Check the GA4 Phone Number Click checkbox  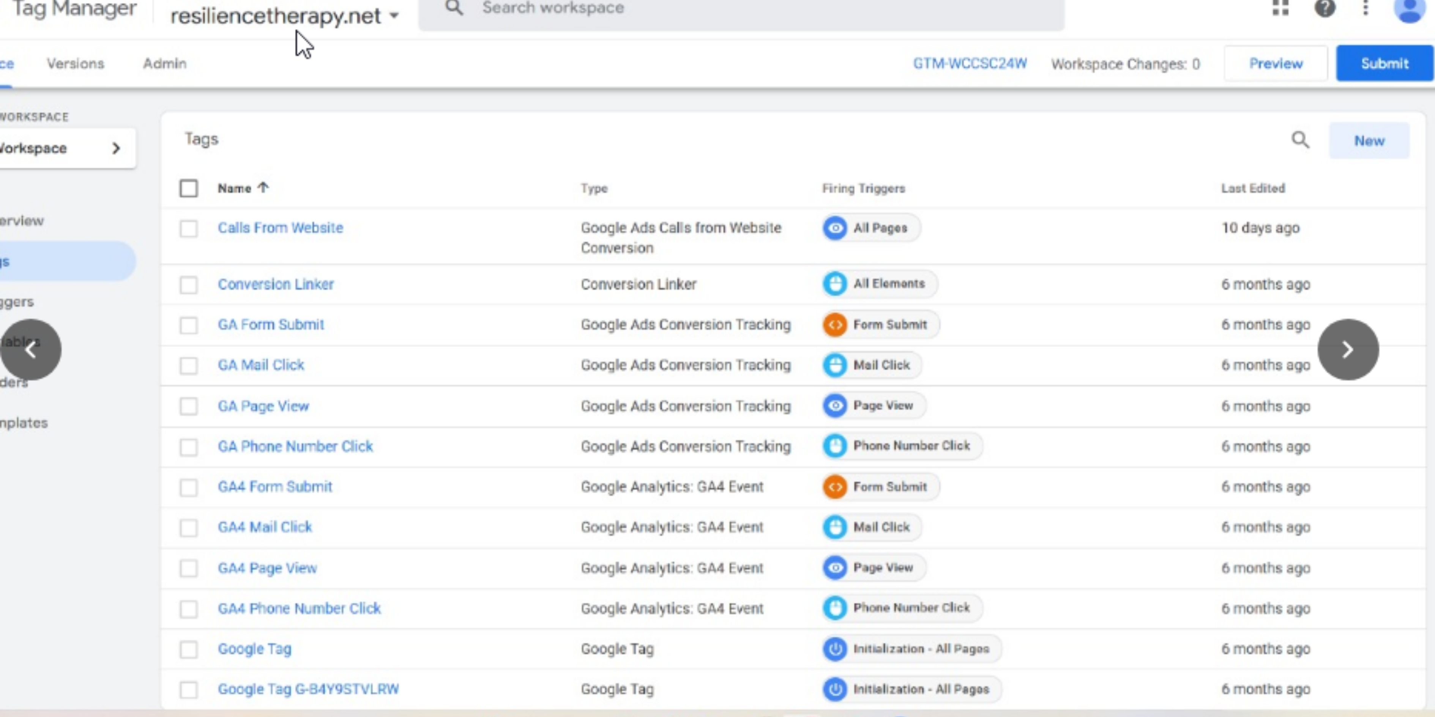pos(188,609)
